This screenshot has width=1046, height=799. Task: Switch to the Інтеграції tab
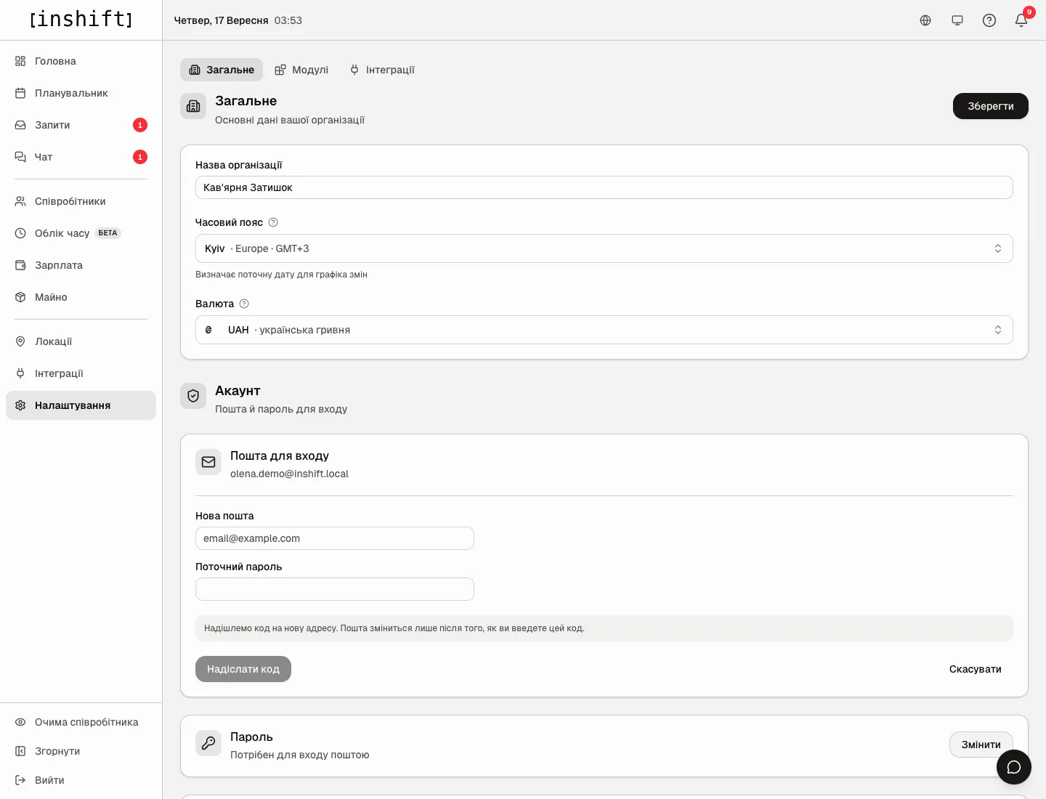[x=382, y=70]
